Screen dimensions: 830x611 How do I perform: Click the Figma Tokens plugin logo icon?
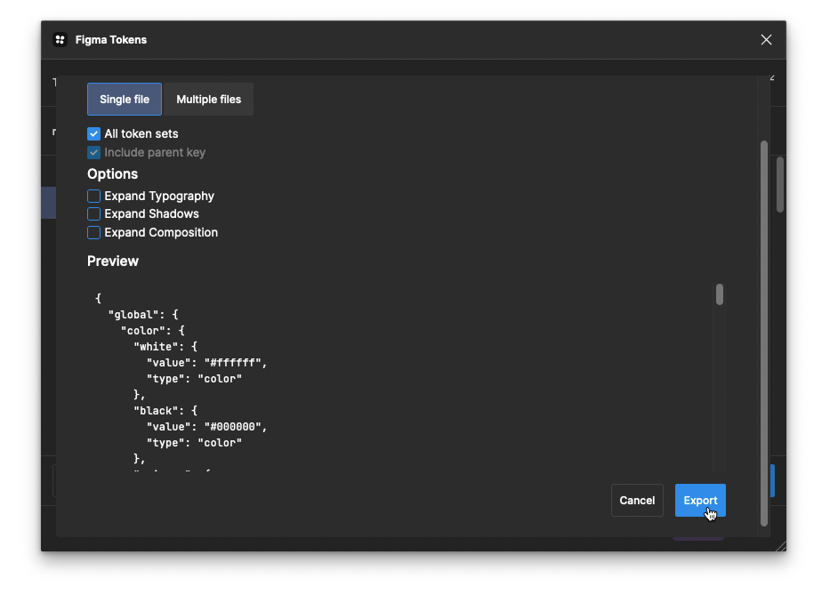pyautogui.click(x=60, y=40)
